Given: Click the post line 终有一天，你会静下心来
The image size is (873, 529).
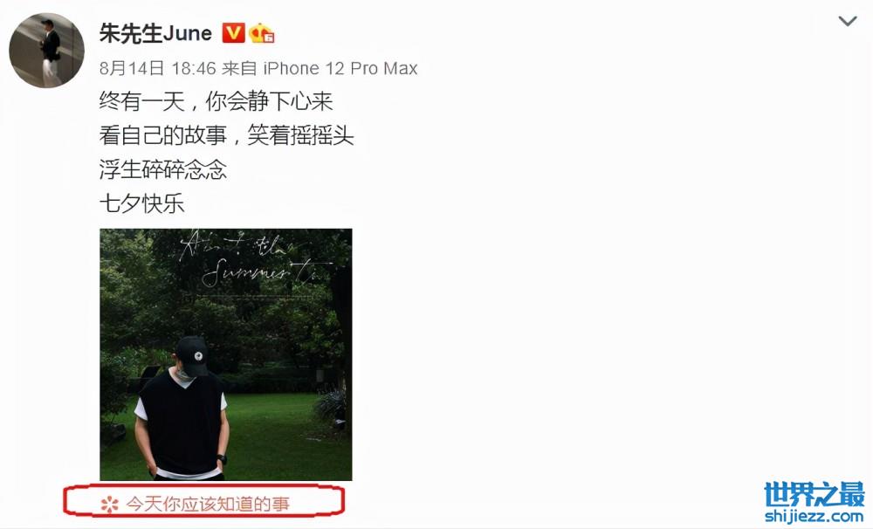Looking at the screenshot, I should tap(216, 102).
